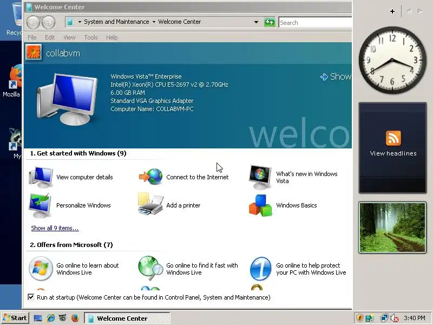Click Welcome Center taskbar button
433x325 pixels.
(x=127, y=318)
